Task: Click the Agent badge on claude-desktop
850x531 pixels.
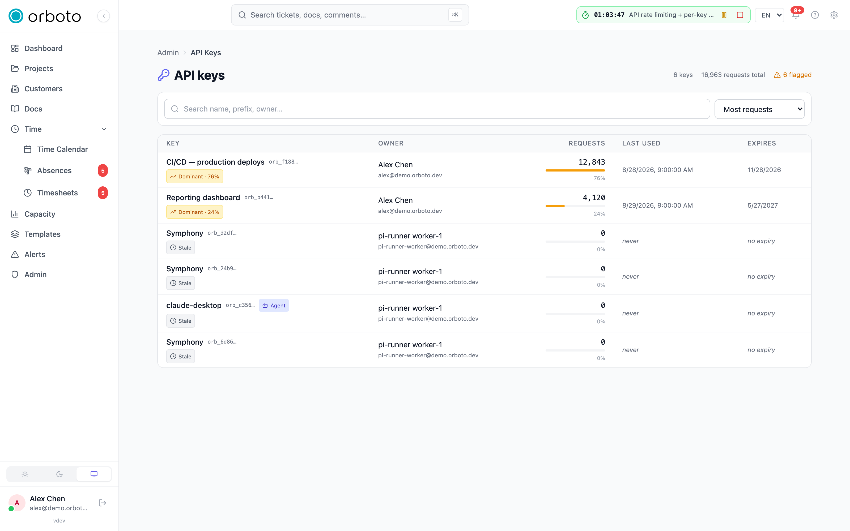Action: tap(274, 305)
